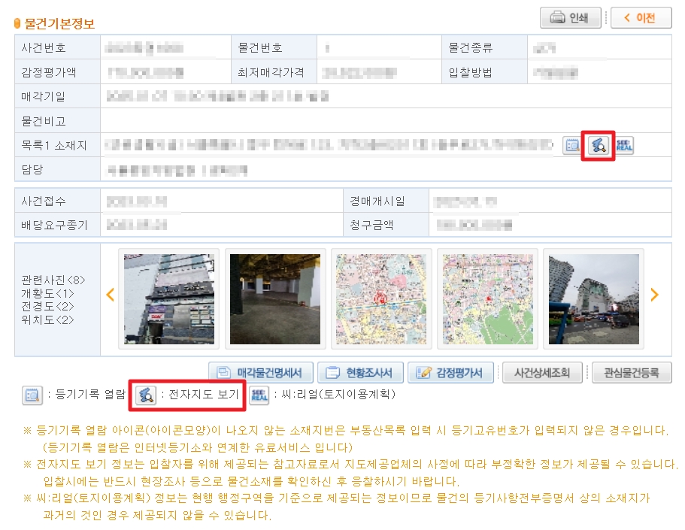Click the 경매개시일 label cell
The width and height of the screenshot is (685, 530).
click(x=386, y=201)
